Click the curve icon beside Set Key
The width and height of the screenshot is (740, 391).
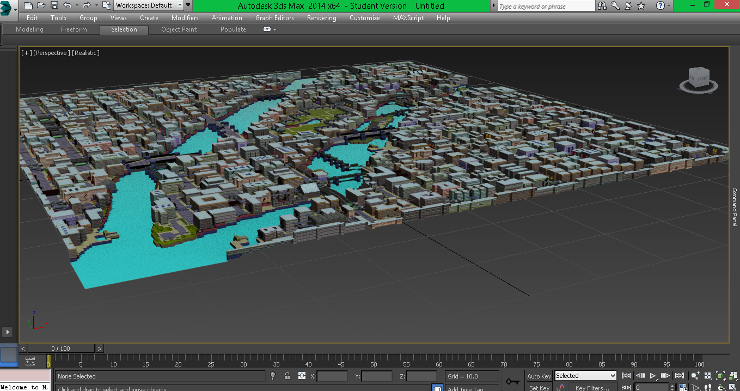(560, 388)
